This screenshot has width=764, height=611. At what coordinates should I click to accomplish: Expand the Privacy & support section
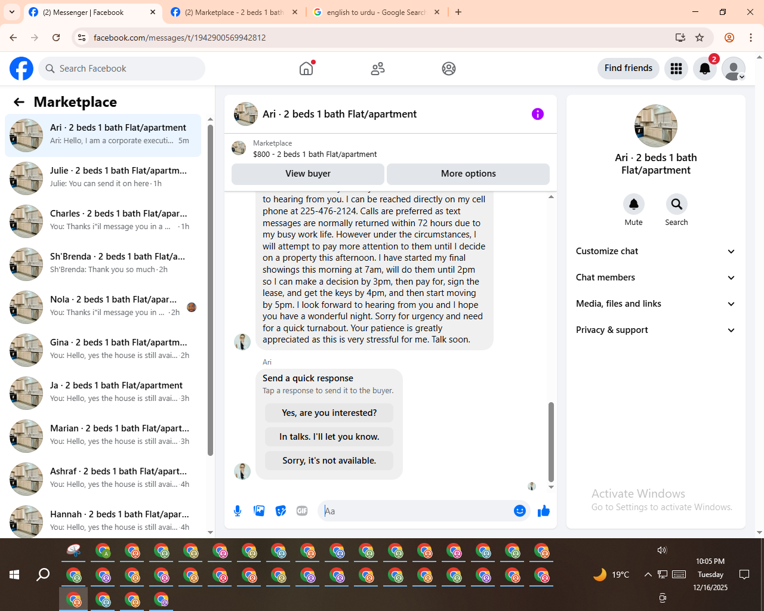point(656,330)
